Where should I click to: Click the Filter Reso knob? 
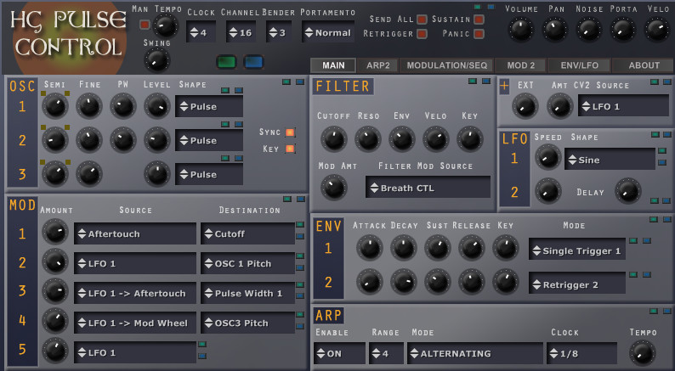367,139
